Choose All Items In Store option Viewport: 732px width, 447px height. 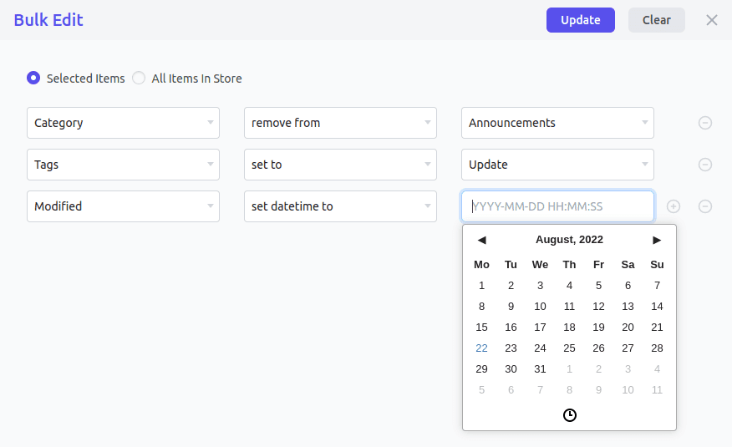click(x=139, y=78)
